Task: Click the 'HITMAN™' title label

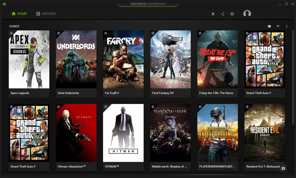Action: coord(112,167)
